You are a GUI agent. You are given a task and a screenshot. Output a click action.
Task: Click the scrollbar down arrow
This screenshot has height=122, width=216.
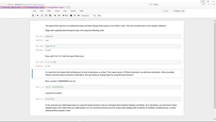[x=215, y=119]
